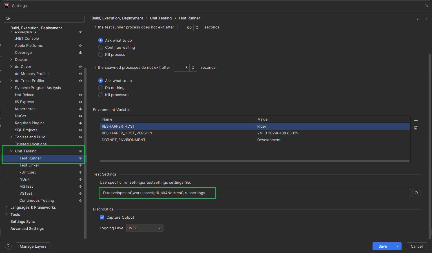Click the layer icon next to NuGet
The width and height of the screenshot is (432, 253).
(x=80, y=116)
